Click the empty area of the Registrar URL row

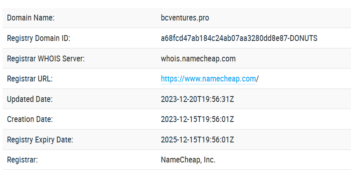tap(305, 79)
